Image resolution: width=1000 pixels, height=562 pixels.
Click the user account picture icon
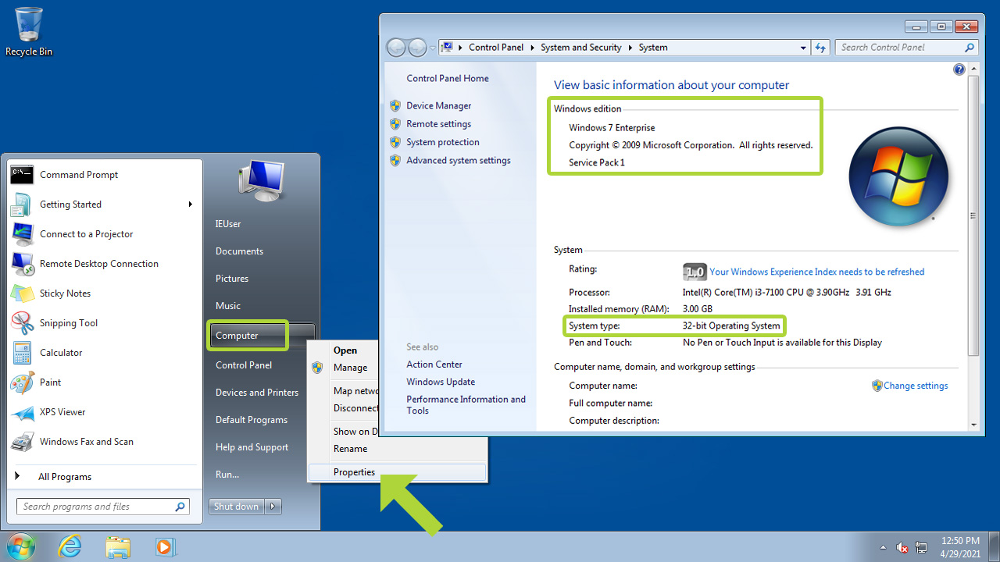point(261,180)
